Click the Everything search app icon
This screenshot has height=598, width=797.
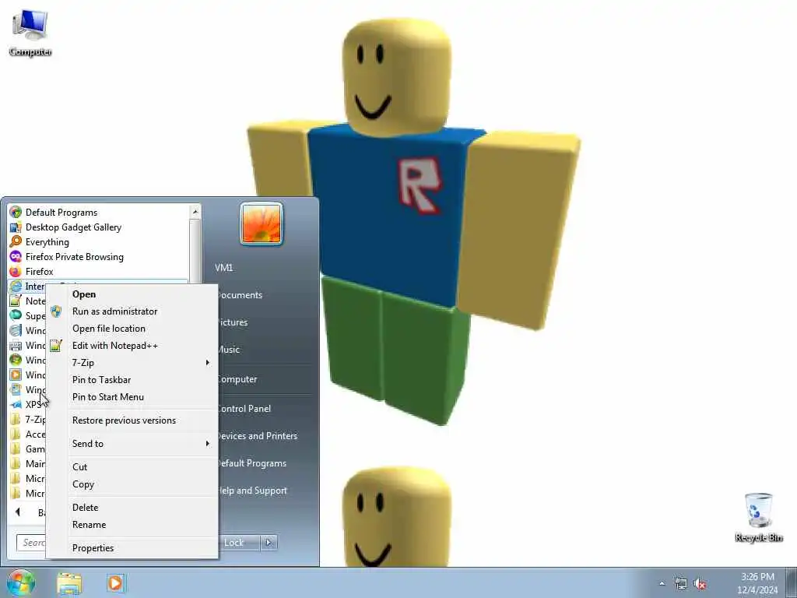pos(16,241)
